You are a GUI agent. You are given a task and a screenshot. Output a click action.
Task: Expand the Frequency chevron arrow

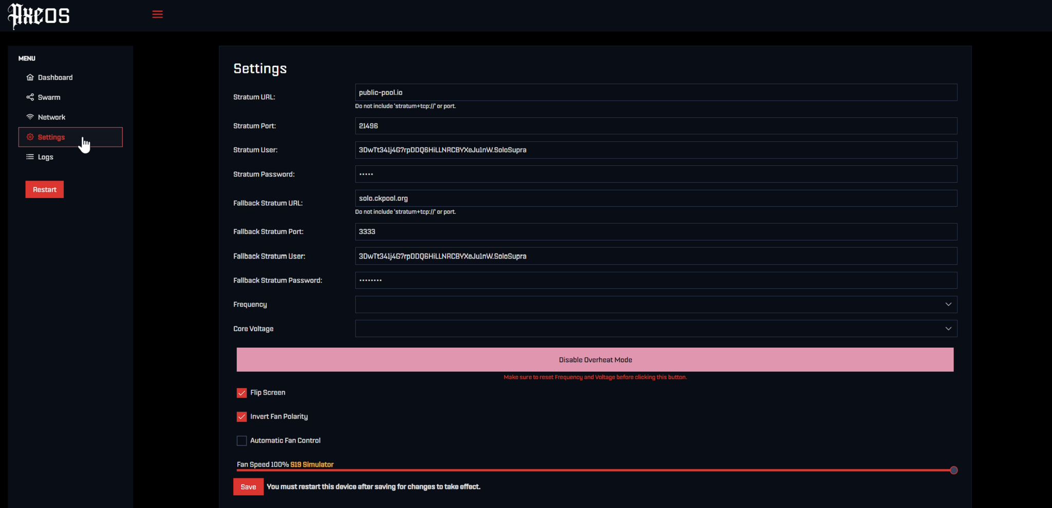[x=948, y=304]
